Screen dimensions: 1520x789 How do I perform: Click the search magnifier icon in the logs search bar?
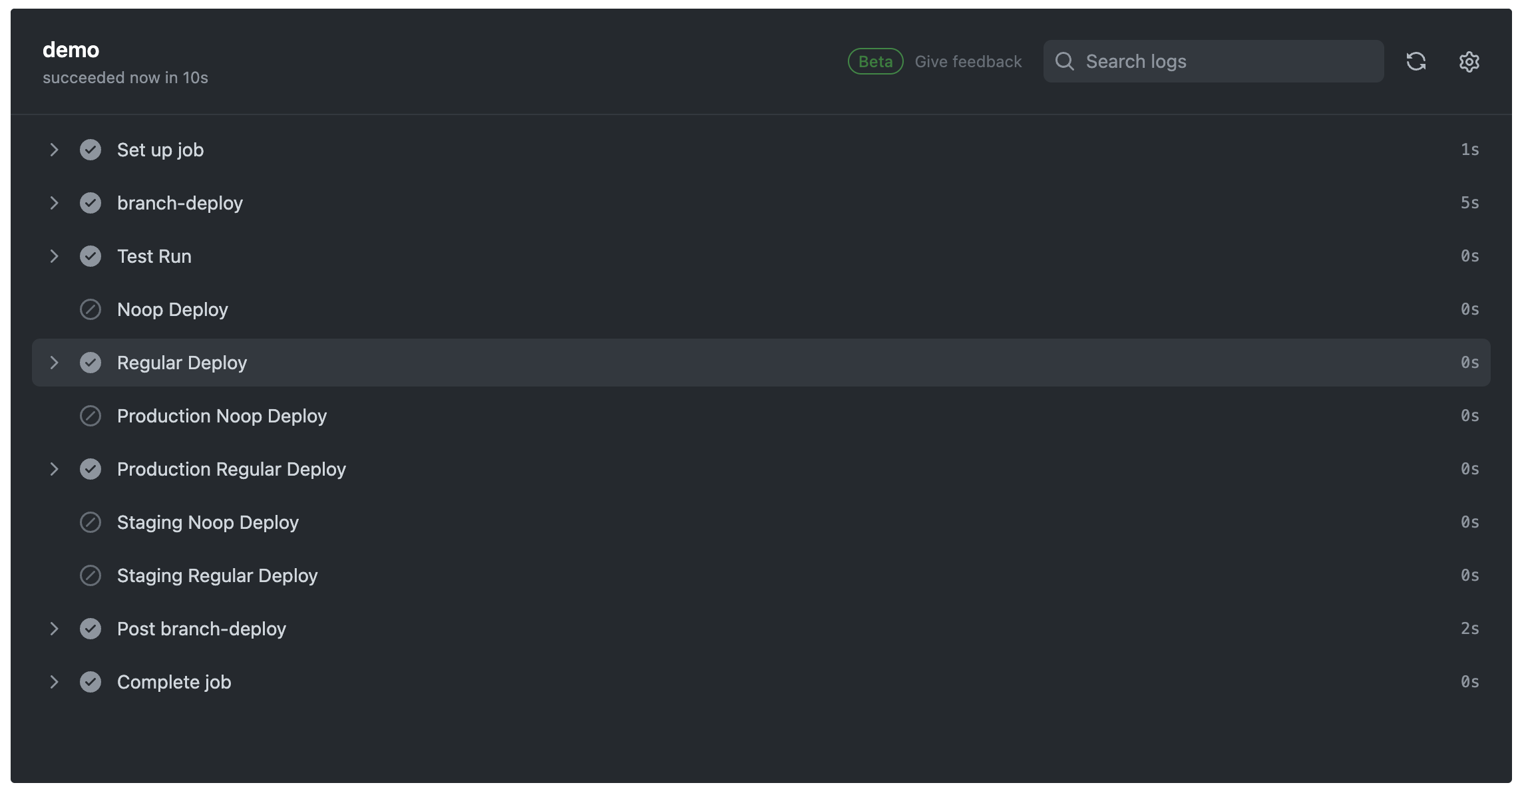click(1065, 61)
